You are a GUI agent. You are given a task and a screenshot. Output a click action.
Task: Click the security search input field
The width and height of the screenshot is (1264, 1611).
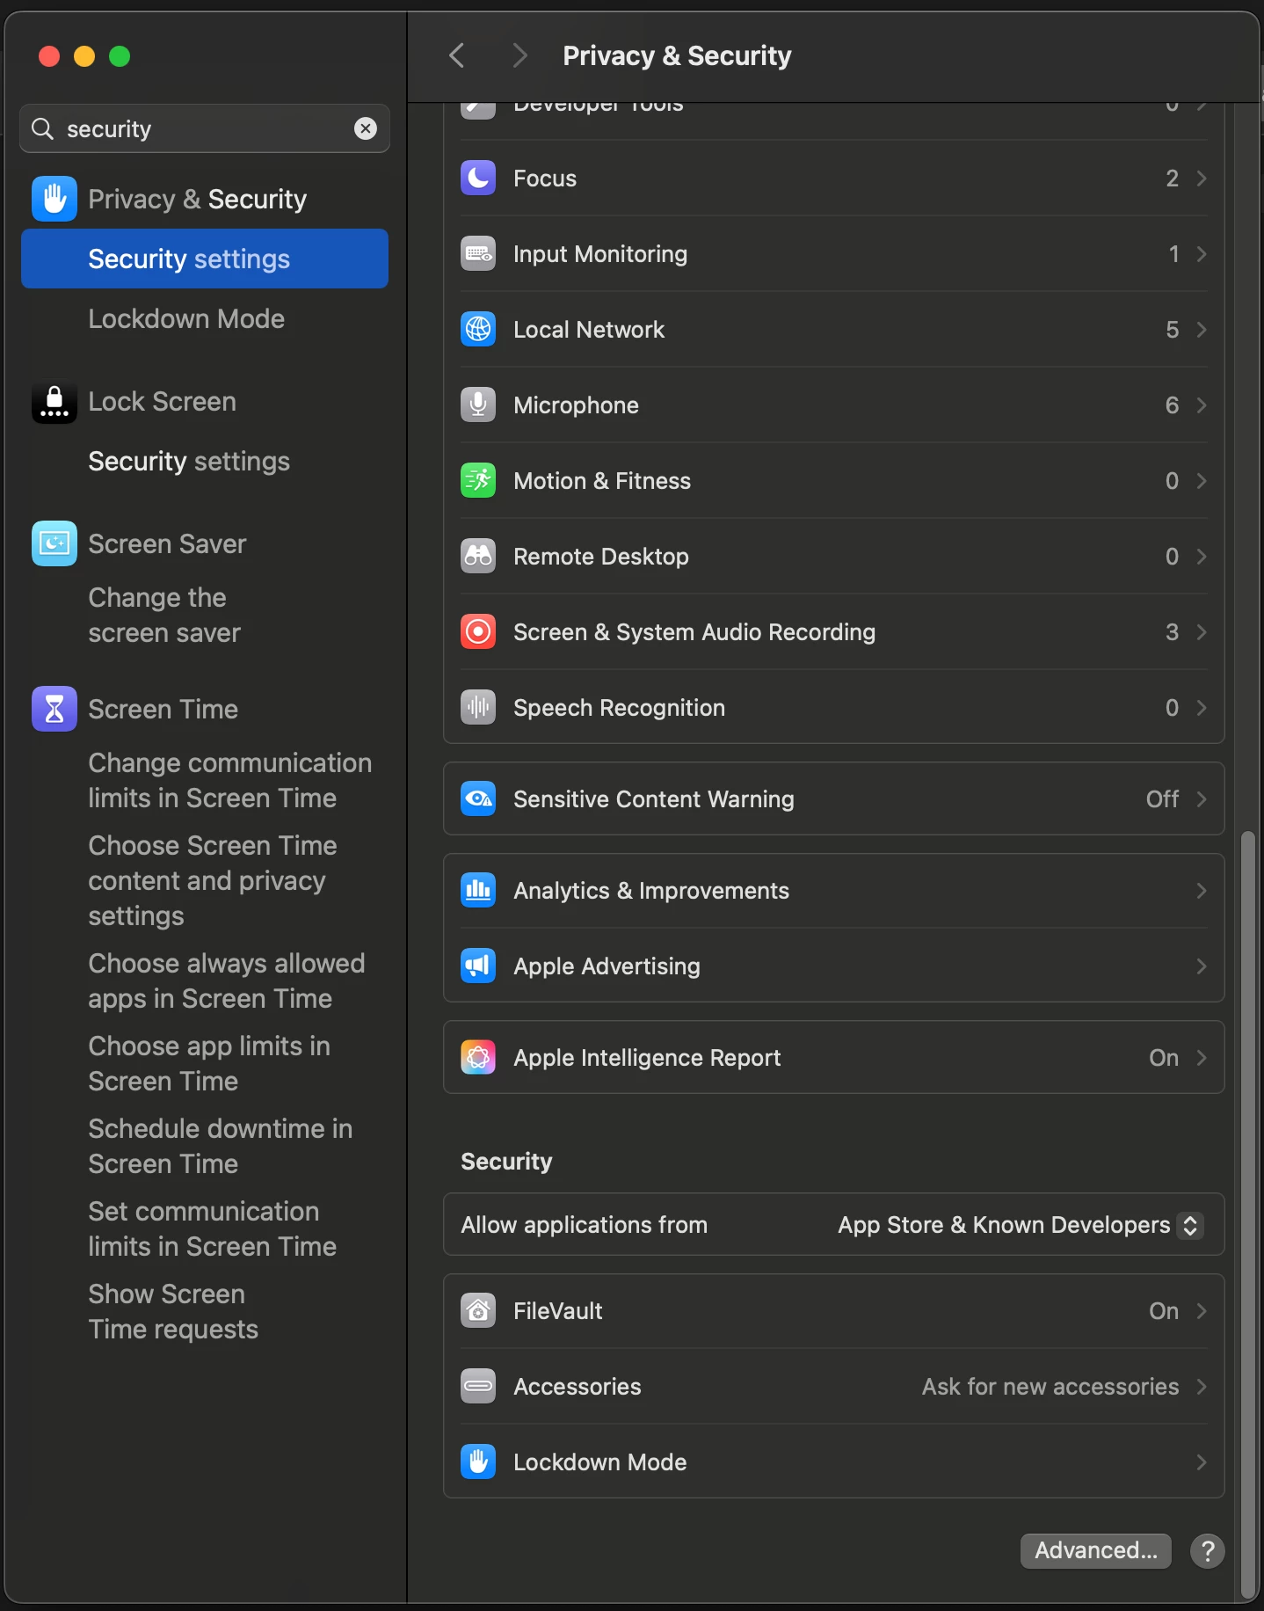click(x=205, y=128)
